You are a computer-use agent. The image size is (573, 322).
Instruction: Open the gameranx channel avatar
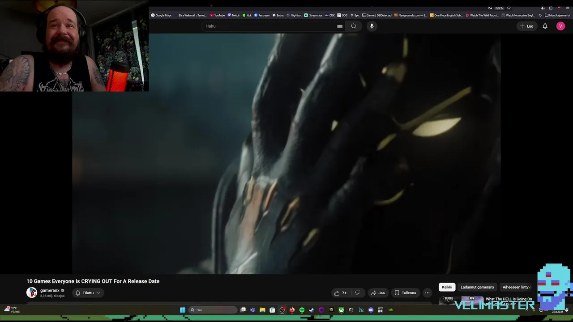click(32, 293)
